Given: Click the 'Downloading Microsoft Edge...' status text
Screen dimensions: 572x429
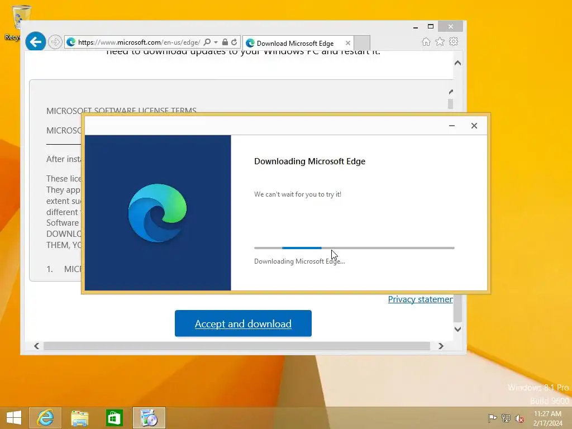Looking at the screenshot, I should click(x=299, y=261).
